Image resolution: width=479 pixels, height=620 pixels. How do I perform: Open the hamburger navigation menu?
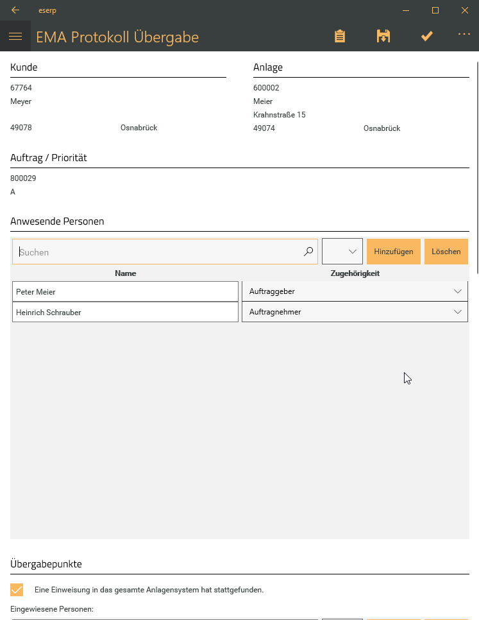pyautogui.click(x=15, y=37)
